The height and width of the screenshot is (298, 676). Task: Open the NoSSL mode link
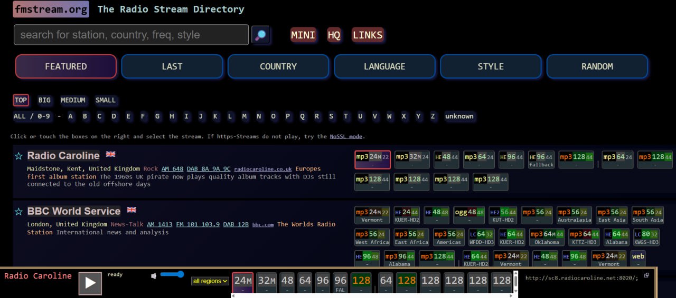[x=346, y=136]
